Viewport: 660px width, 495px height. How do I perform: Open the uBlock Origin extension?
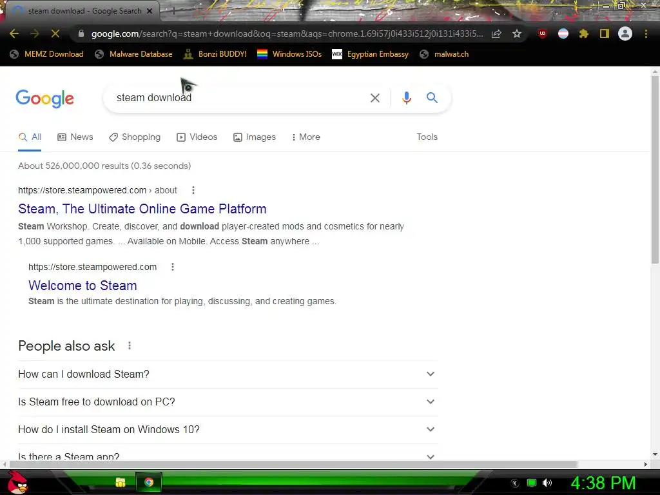543,34
